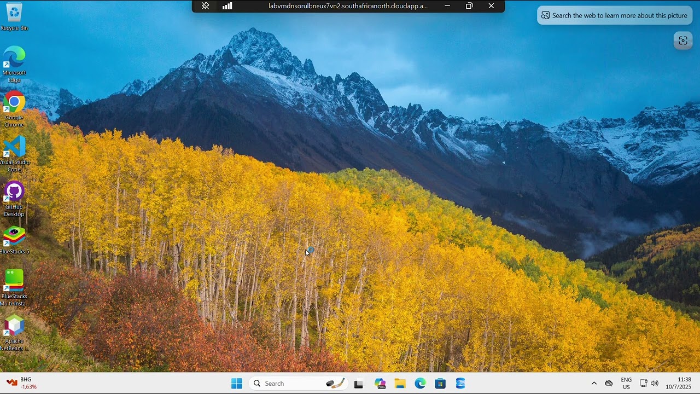Select the BlueStacks Multi-Instance desktop icon
The image size is (700, 394).
click(14, 288)
